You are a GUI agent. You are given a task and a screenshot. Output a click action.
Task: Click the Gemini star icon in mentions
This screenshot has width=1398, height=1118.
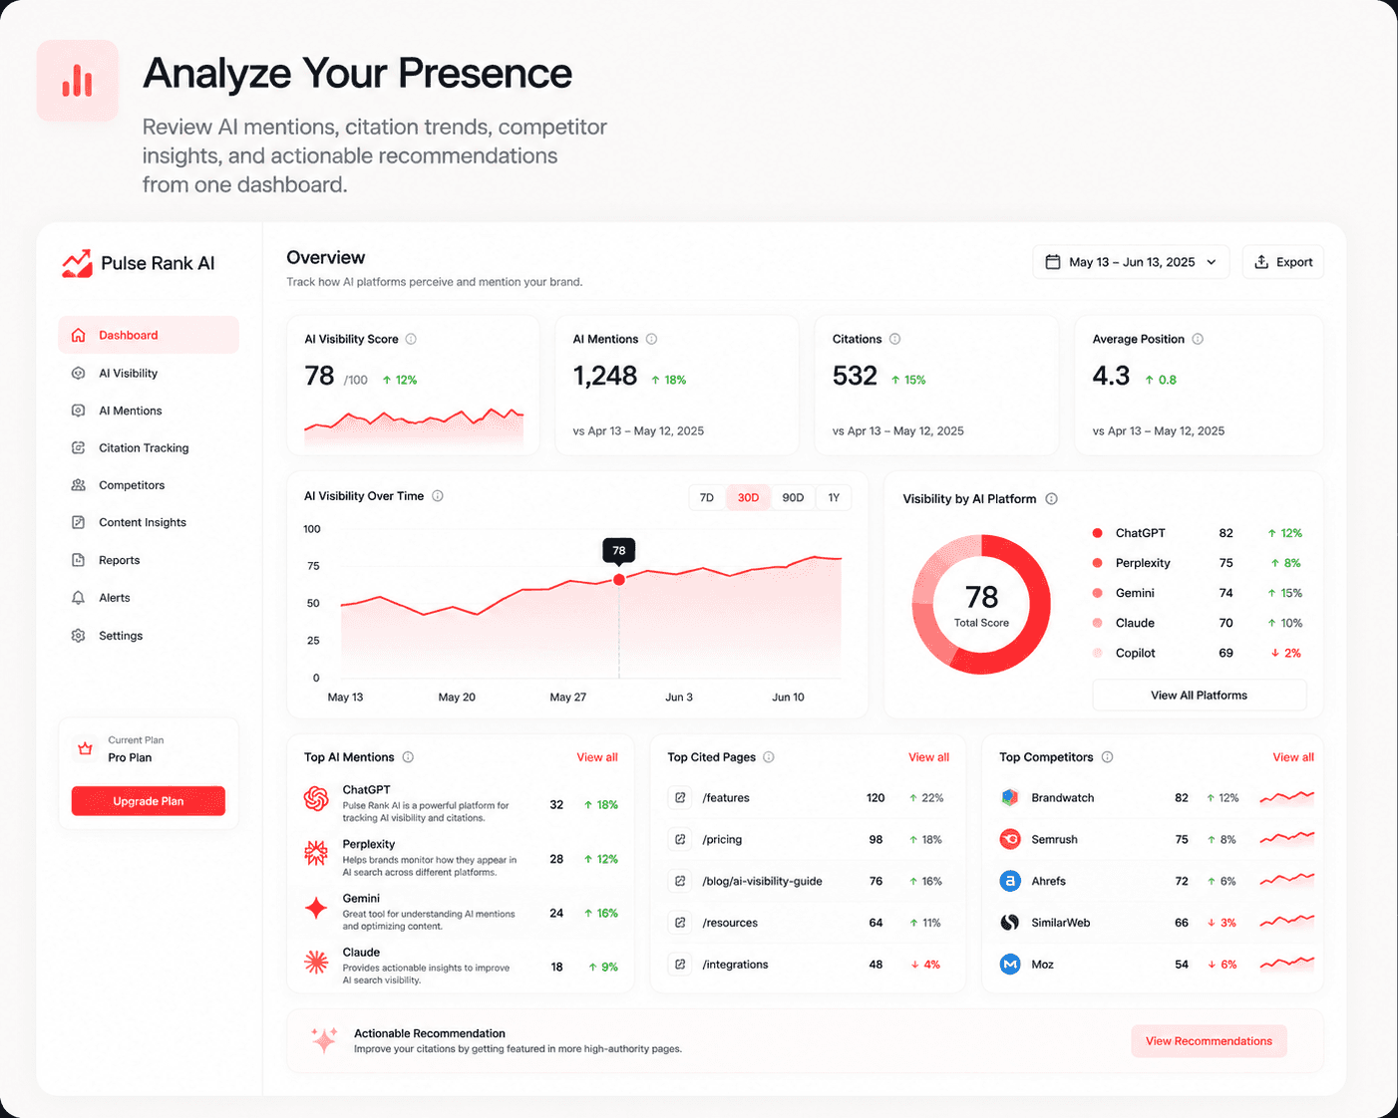click(316, 908)
